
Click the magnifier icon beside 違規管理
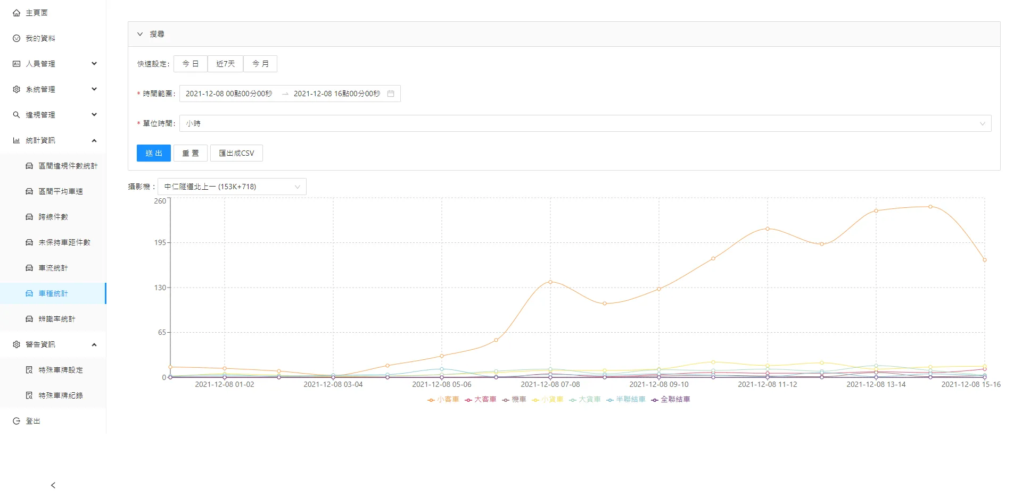(x=17, y=115)
